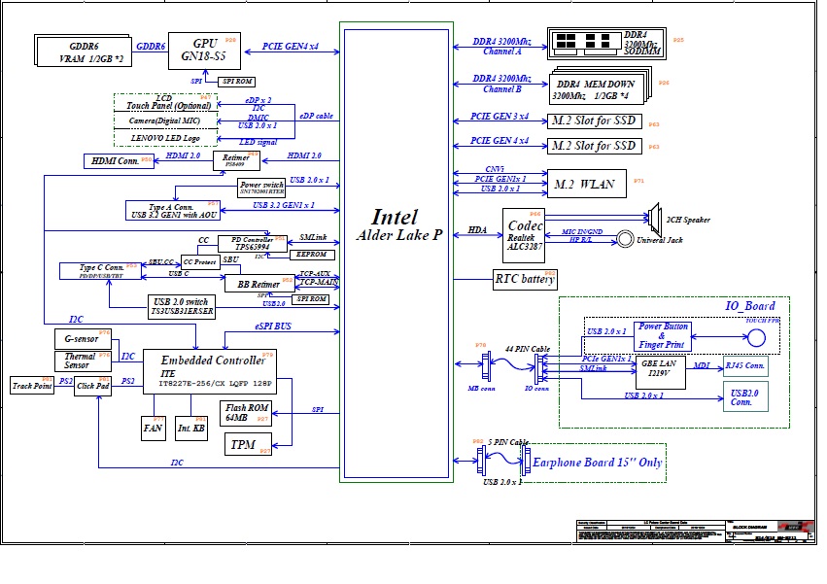
Task: Click the Camera(Digital MIC) entry
Action: tap(165, 120)
